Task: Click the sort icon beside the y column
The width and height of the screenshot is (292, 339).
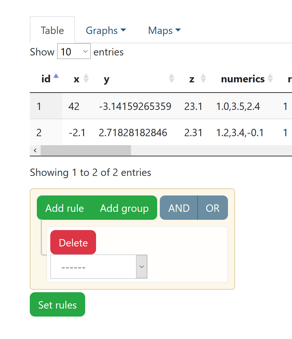Action: click(172, 78)
